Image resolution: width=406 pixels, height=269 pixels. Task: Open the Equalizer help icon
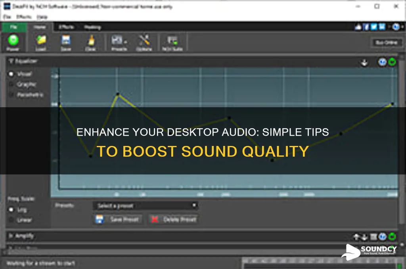coord(383,62)
